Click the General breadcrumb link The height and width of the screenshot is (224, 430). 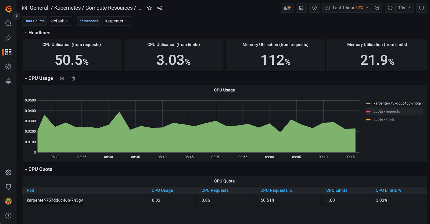tap(39, 8)
